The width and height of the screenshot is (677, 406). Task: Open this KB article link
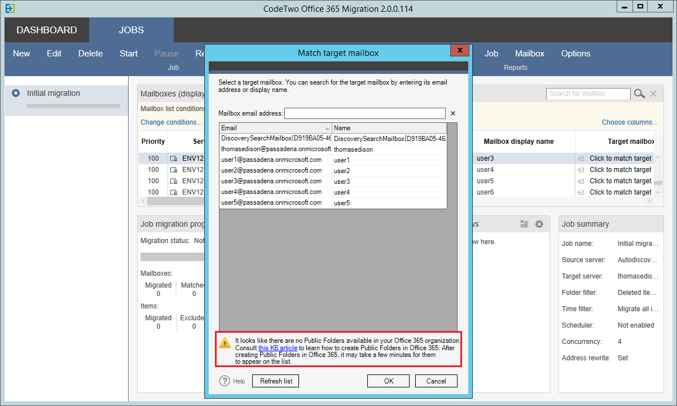(277, 347)
